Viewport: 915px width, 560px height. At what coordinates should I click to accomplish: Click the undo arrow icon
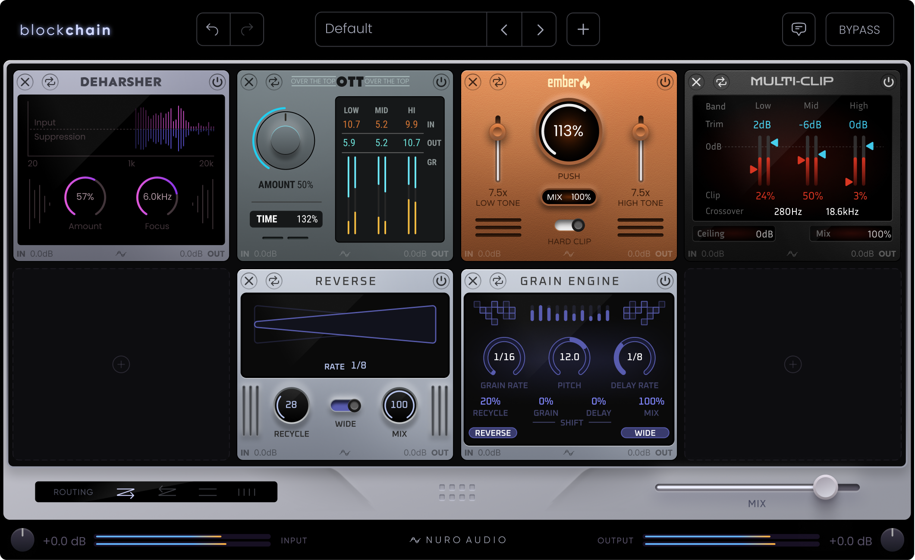tap(213, 29)
